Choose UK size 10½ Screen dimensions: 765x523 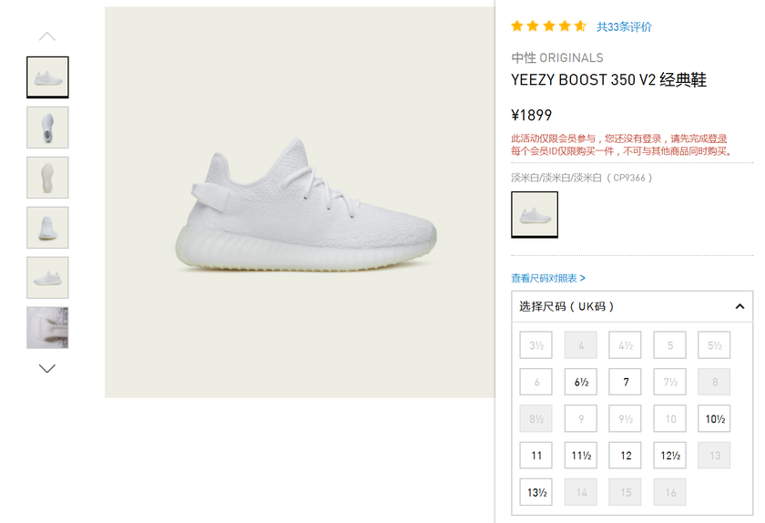click(715, 419)
